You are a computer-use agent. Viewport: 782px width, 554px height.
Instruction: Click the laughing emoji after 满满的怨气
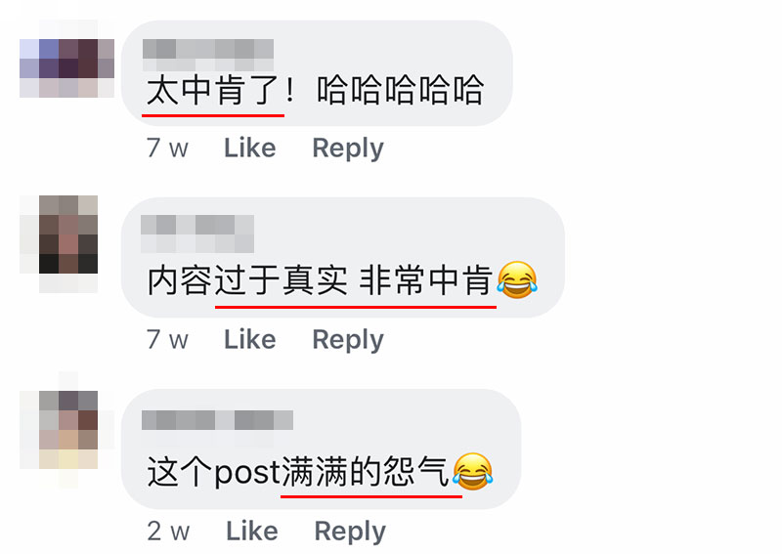(473, 471)
